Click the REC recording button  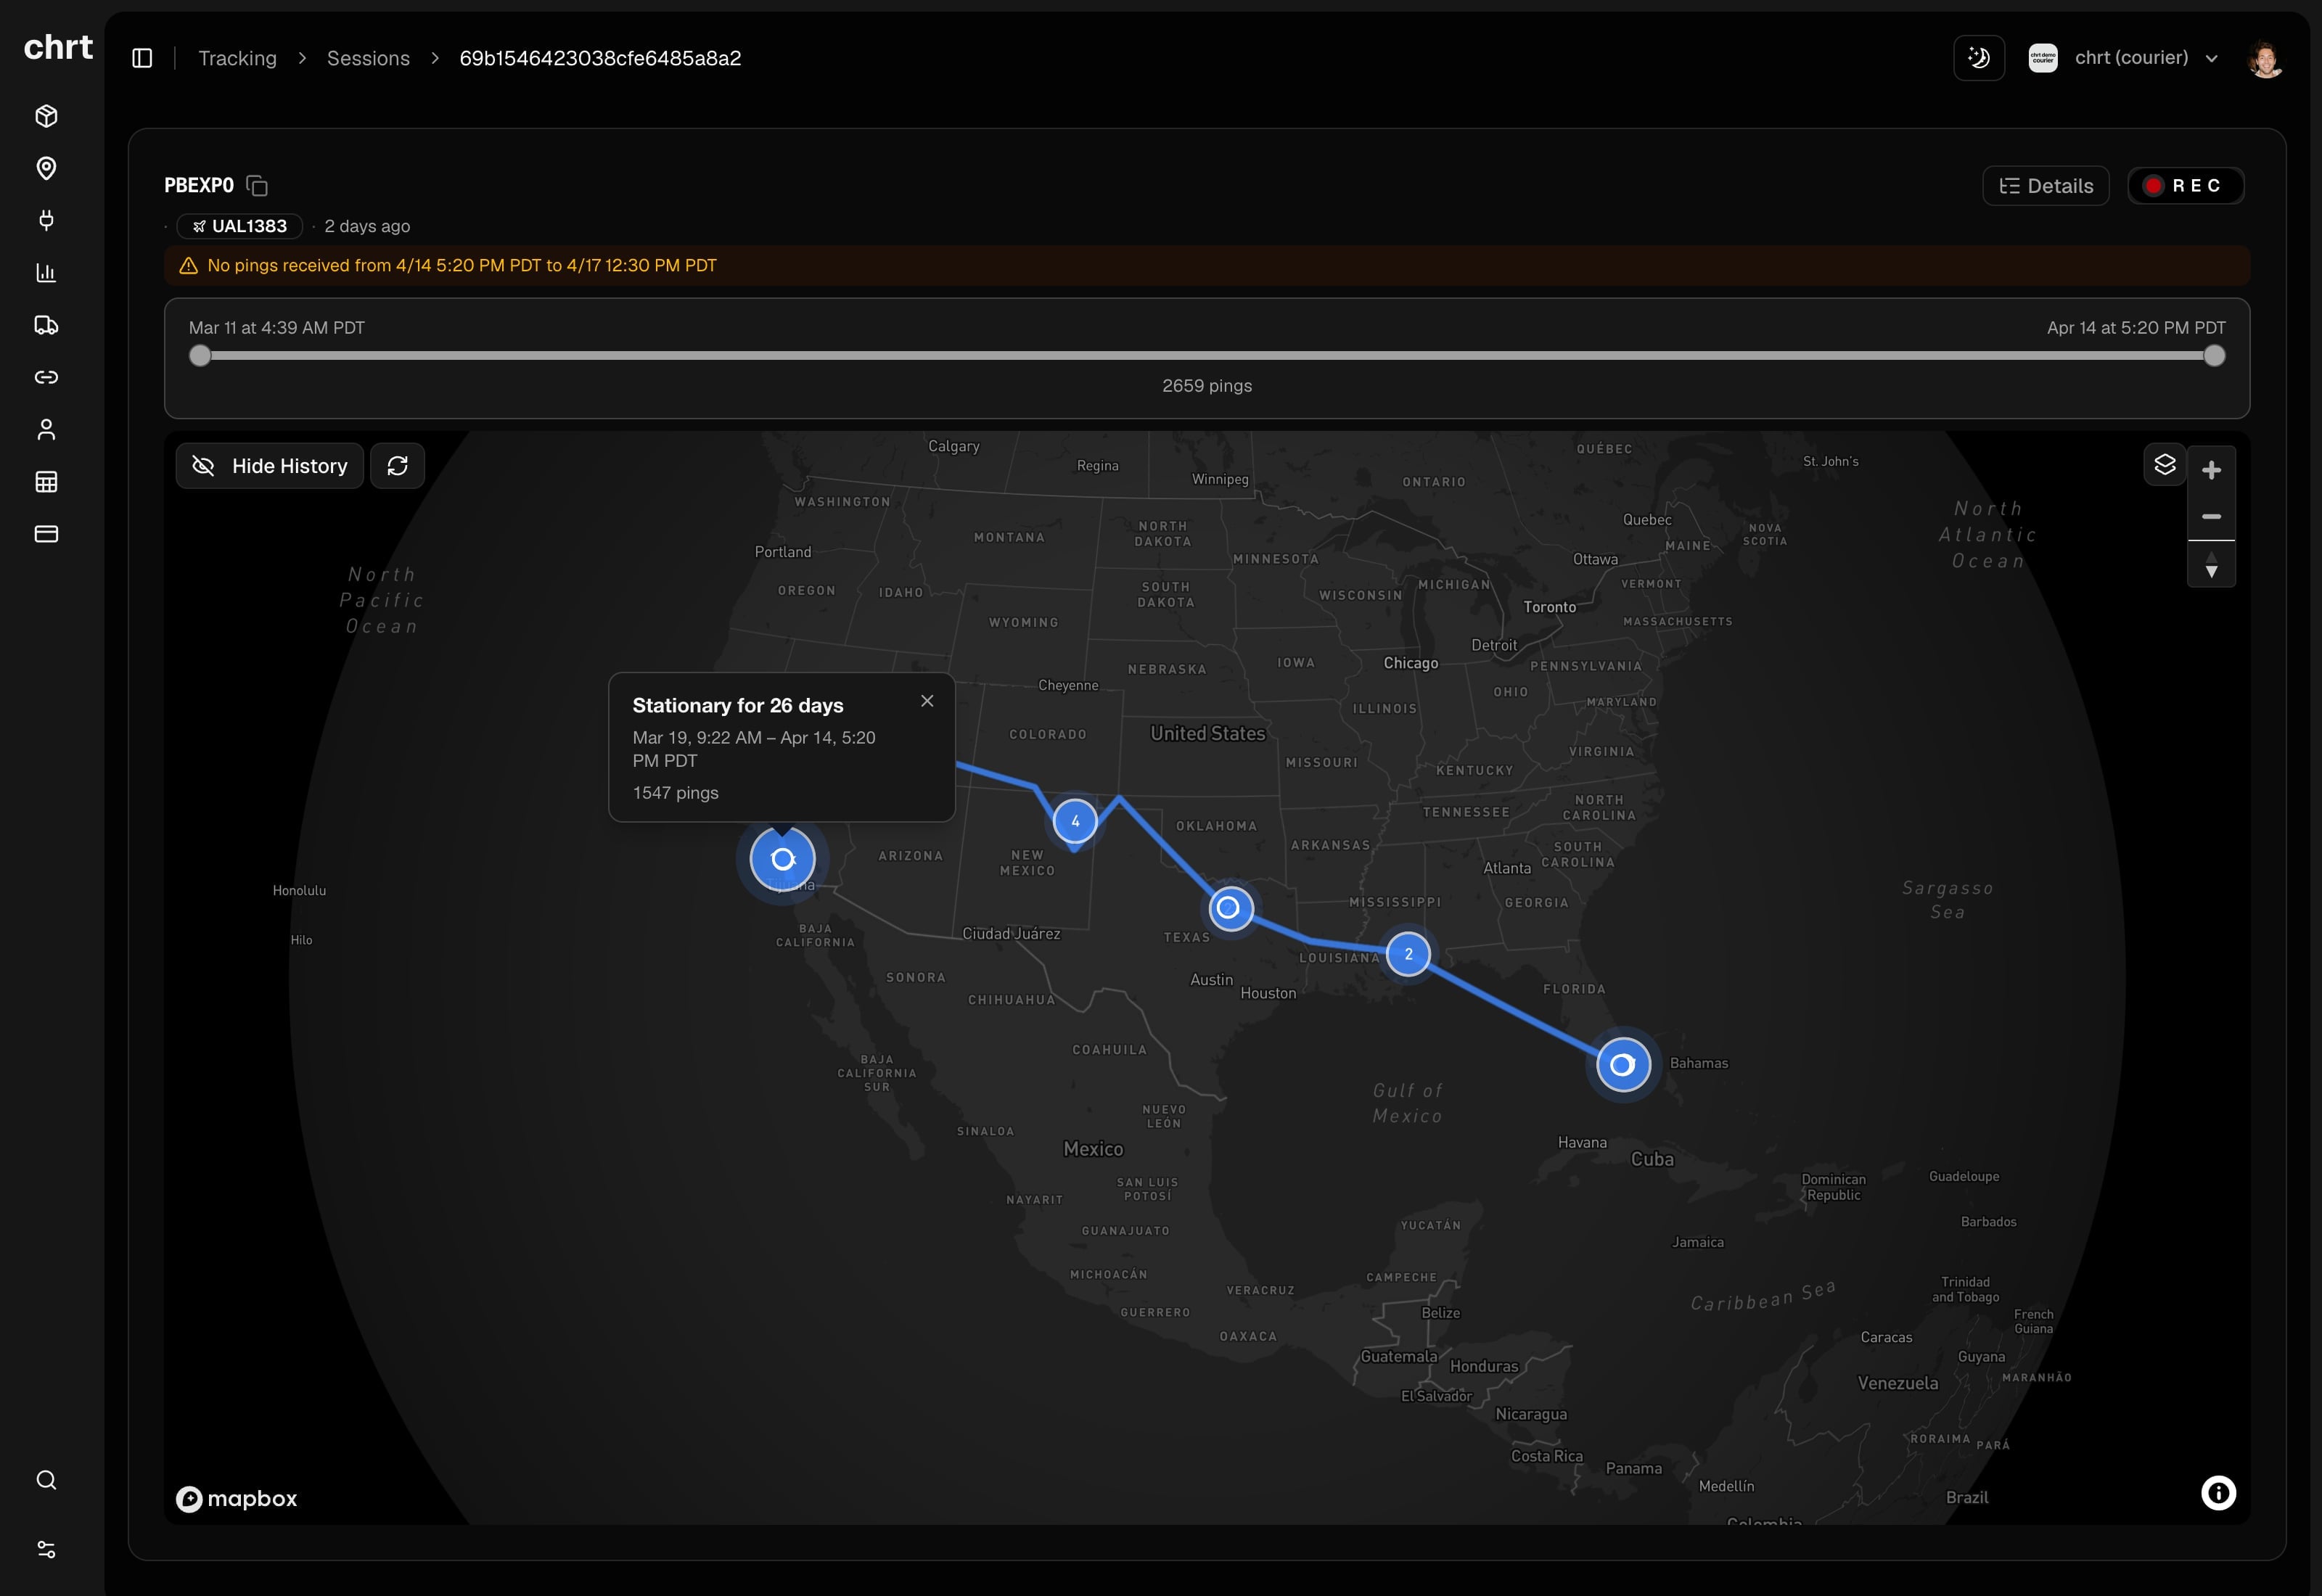click(2186, 186)
